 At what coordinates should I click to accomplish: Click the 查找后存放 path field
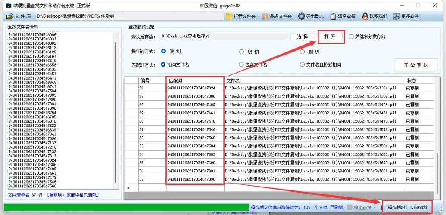point(224,37)
